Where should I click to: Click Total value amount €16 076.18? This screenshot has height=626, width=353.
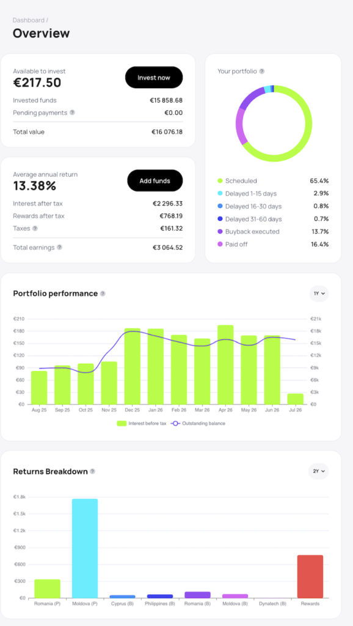click(x=167, y=132)
